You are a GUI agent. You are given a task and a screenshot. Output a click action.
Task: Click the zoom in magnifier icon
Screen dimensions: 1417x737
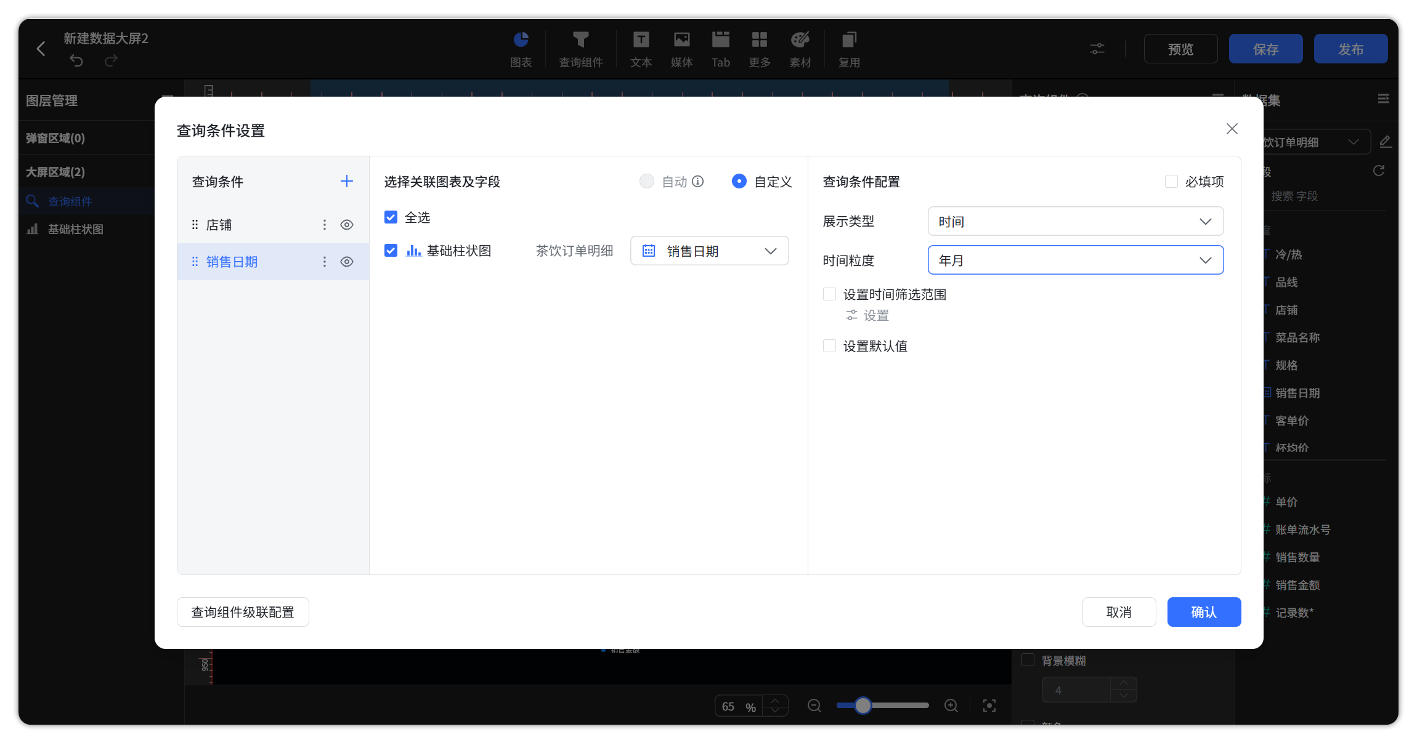[x=951, y=706]
